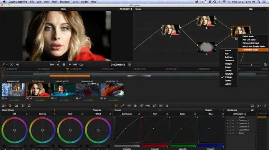
Task: Click the loop playback icon
Action: pyautogui.click(x=81, y=65)
